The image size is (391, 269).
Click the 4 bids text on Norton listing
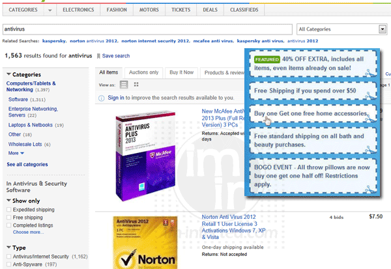point(336,218)
